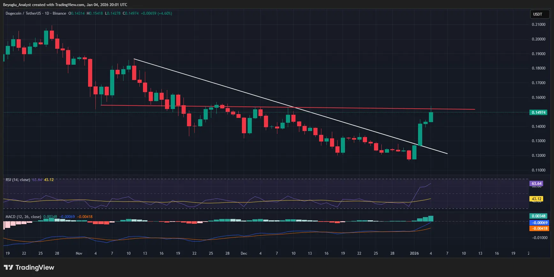Click the 0.17000 price axis label
The width and height of the screenshot is (554, 277).
[538, 83]
